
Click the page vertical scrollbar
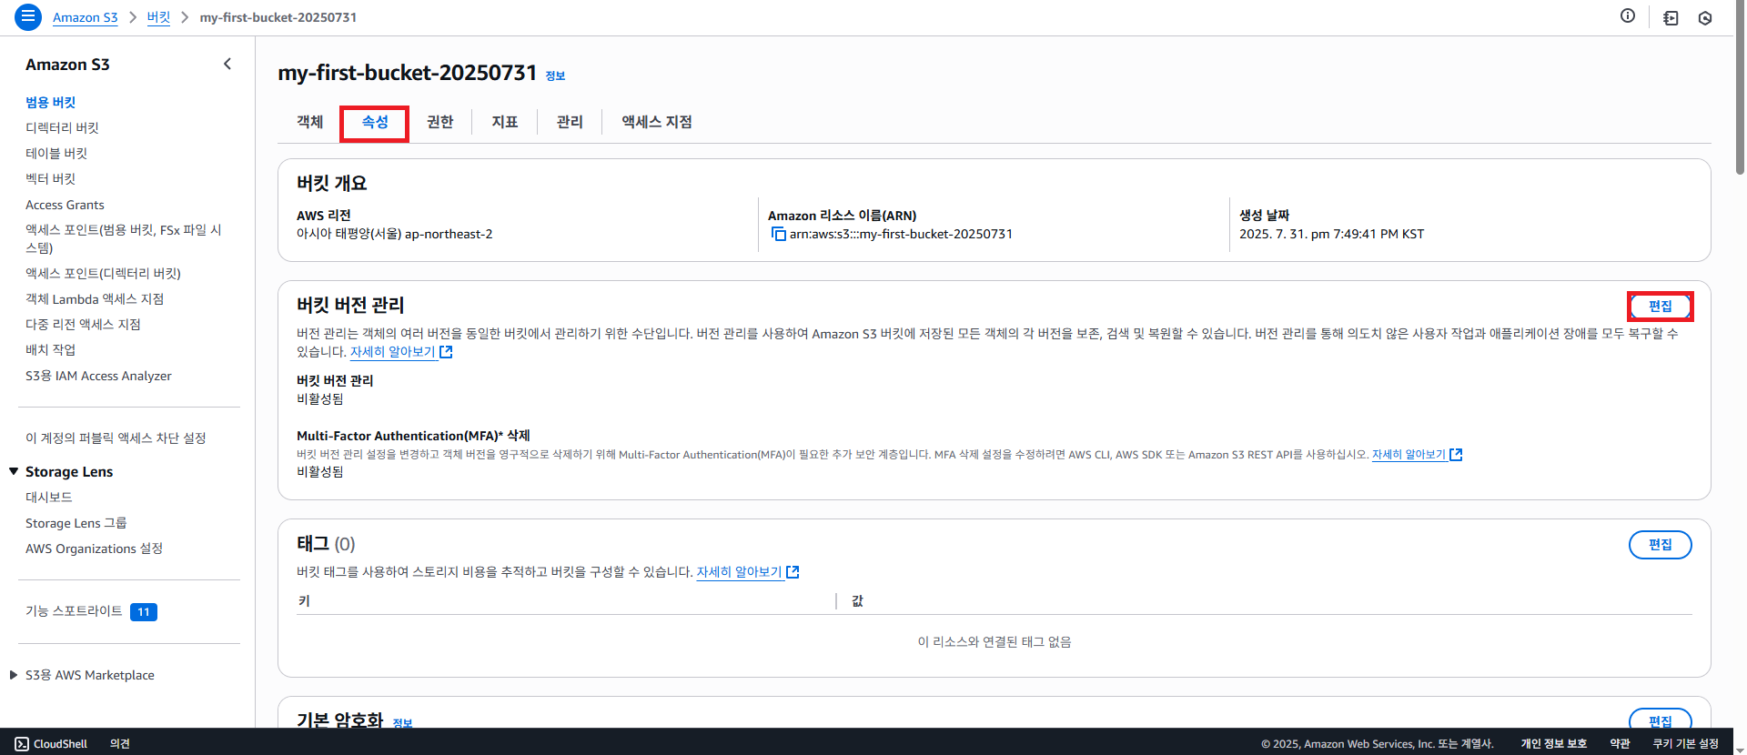tap(1740, 86)
